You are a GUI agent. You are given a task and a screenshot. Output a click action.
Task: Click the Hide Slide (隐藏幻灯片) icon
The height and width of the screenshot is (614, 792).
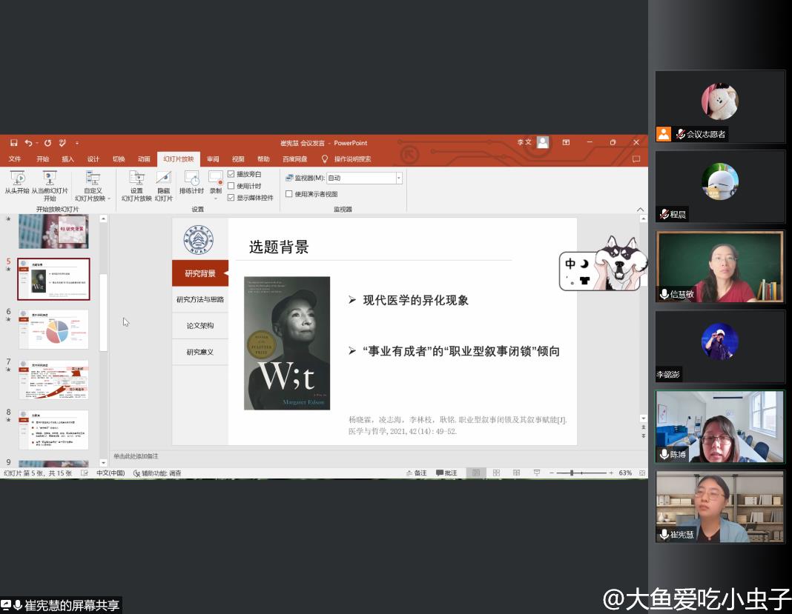[x=164, y=184]
